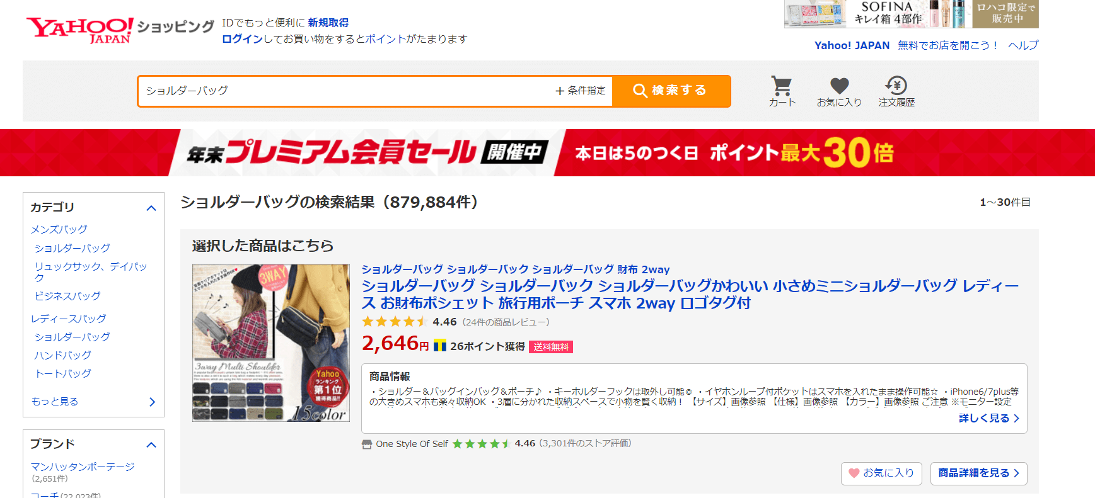Expand 詳しく見る in product information
The width and height of the screenshot is (1095, 498).
coord(988,418)
